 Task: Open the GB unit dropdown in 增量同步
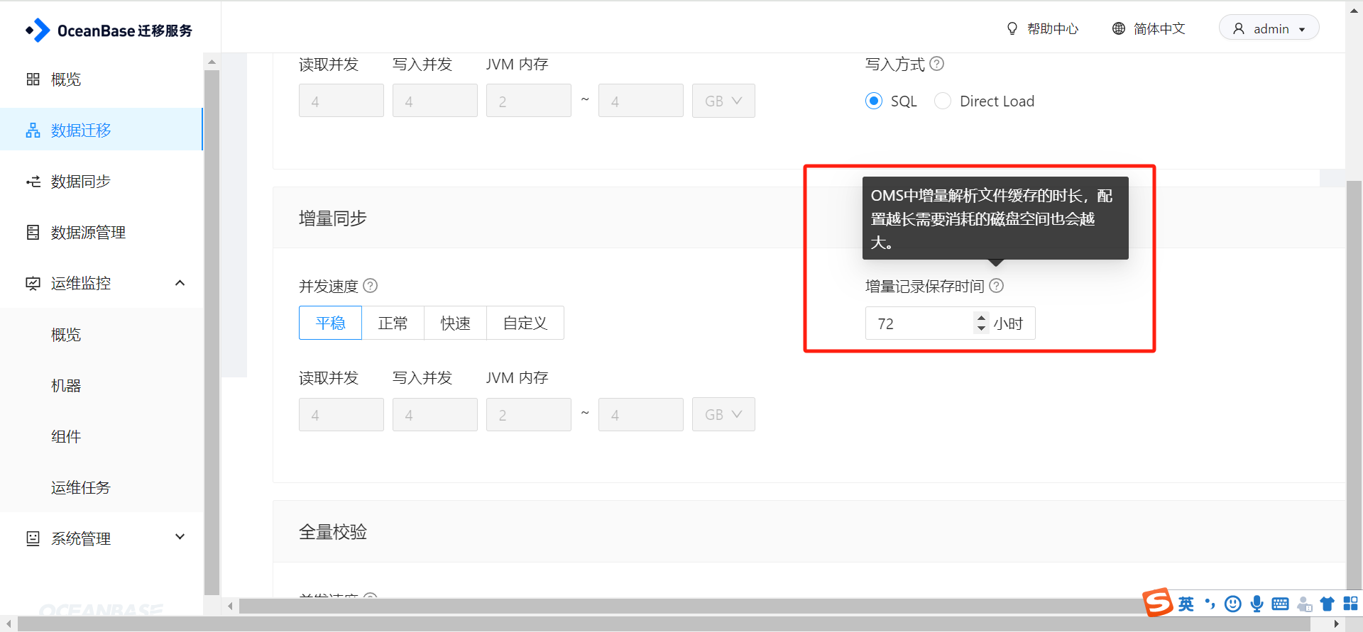723,414
